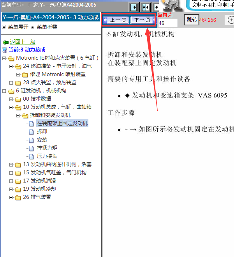
Task: Click the 跳转 jump button
Action: [x=192, y=19]
